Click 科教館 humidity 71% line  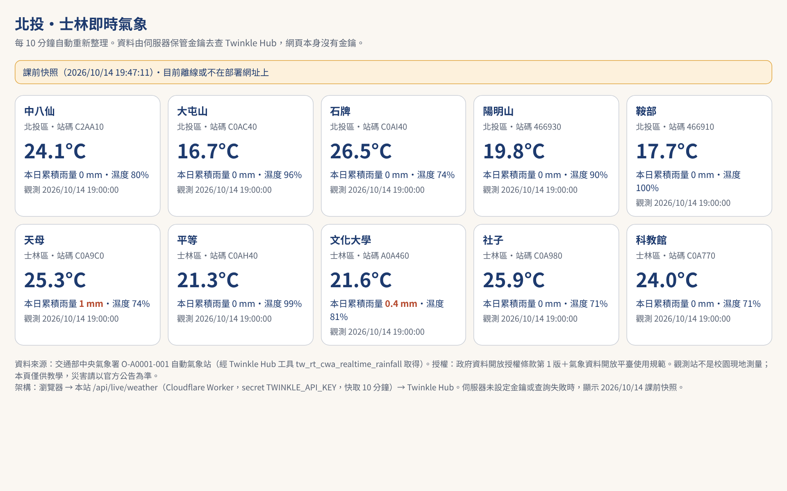point(698,304)
